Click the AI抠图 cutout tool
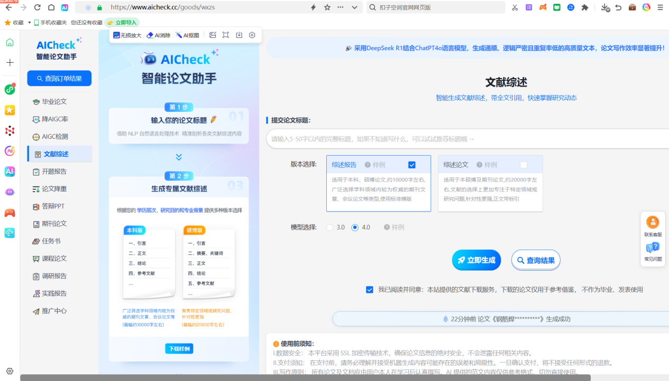 point(188,35)
